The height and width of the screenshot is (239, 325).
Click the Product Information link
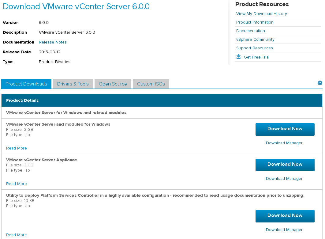(255, 22)
